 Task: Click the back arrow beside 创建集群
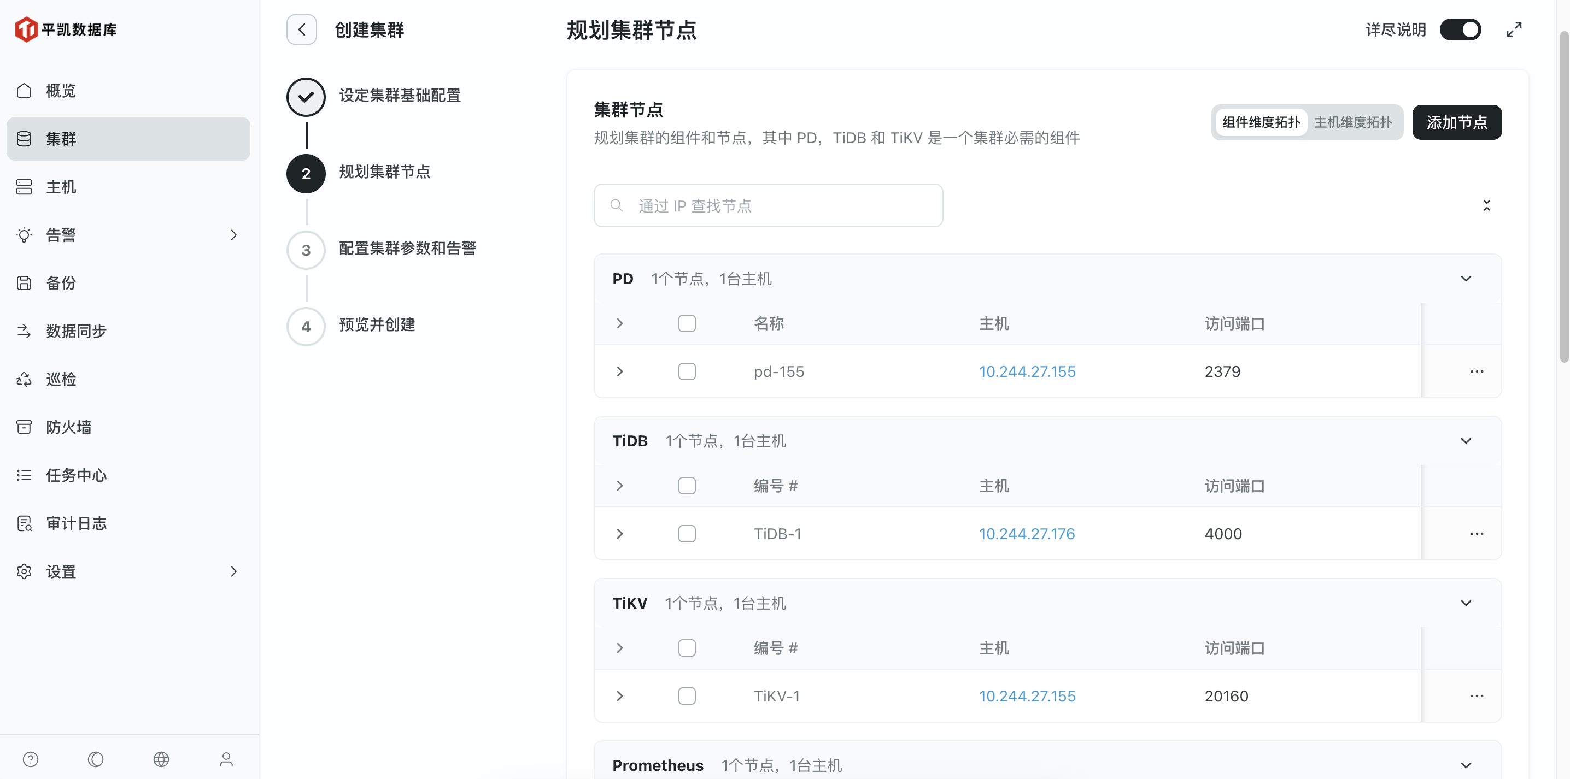pyautogui.click(x=301, y=29)
